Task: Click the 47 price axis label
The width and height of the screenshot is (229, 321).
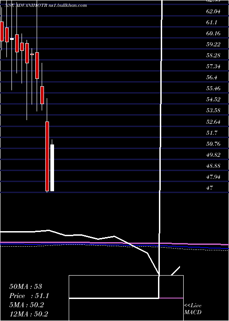Action: click(x=210, y=188)
